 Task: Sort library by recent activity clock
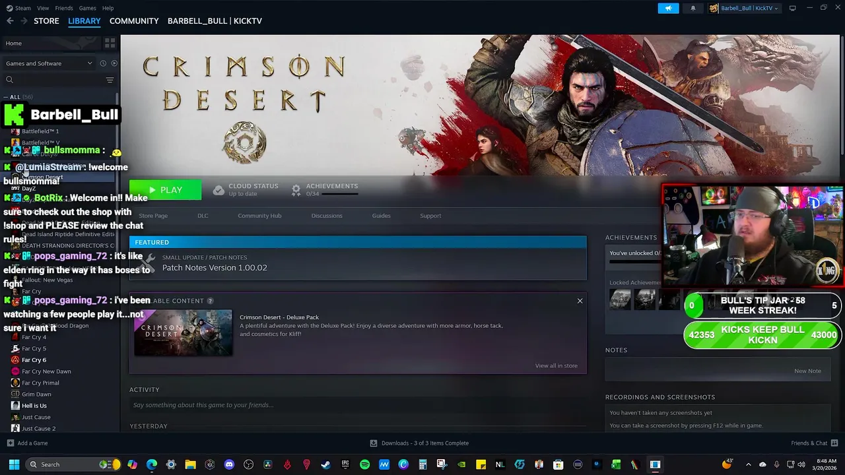[x=103, y=63]
